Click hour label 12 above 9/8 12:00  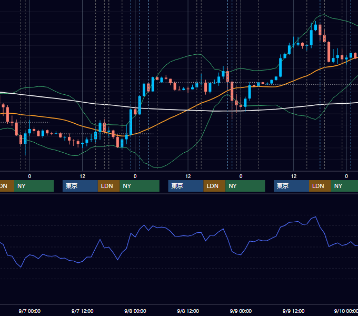coord(188,176)
